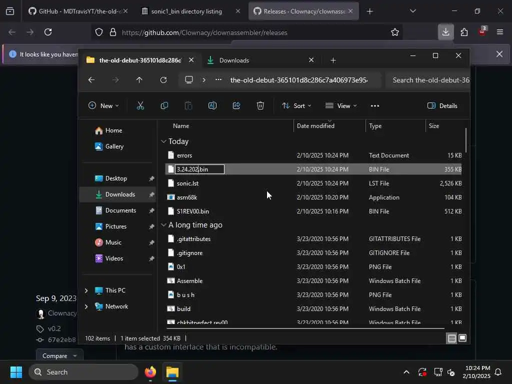This screenshot has height=384, width=512.
Task: Open a new Firefox tab
Action: coord(369,11)
